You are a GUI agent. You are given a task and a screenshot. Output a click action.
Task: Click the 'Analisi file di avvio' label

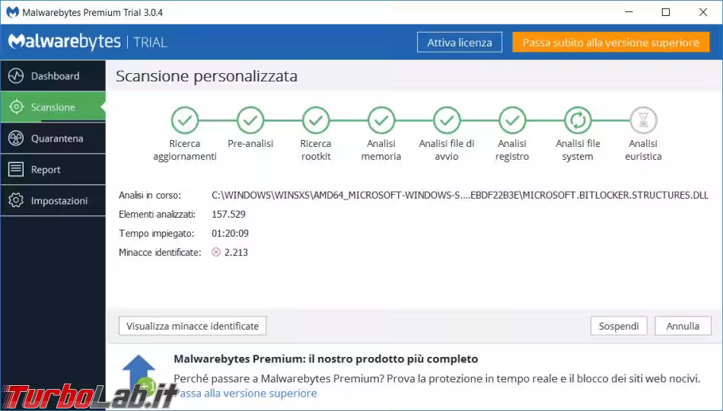(447, 150)
